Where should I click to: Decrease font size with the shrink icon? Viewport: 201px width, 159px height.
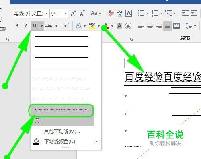tap(82, 13)
